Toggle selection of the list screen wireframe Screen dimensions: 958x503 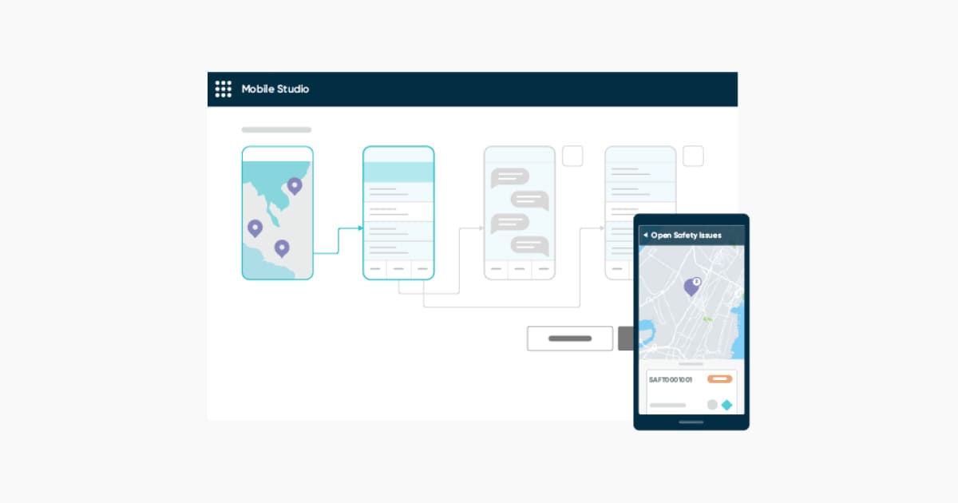pyautogui.click(x=398, y=212)
